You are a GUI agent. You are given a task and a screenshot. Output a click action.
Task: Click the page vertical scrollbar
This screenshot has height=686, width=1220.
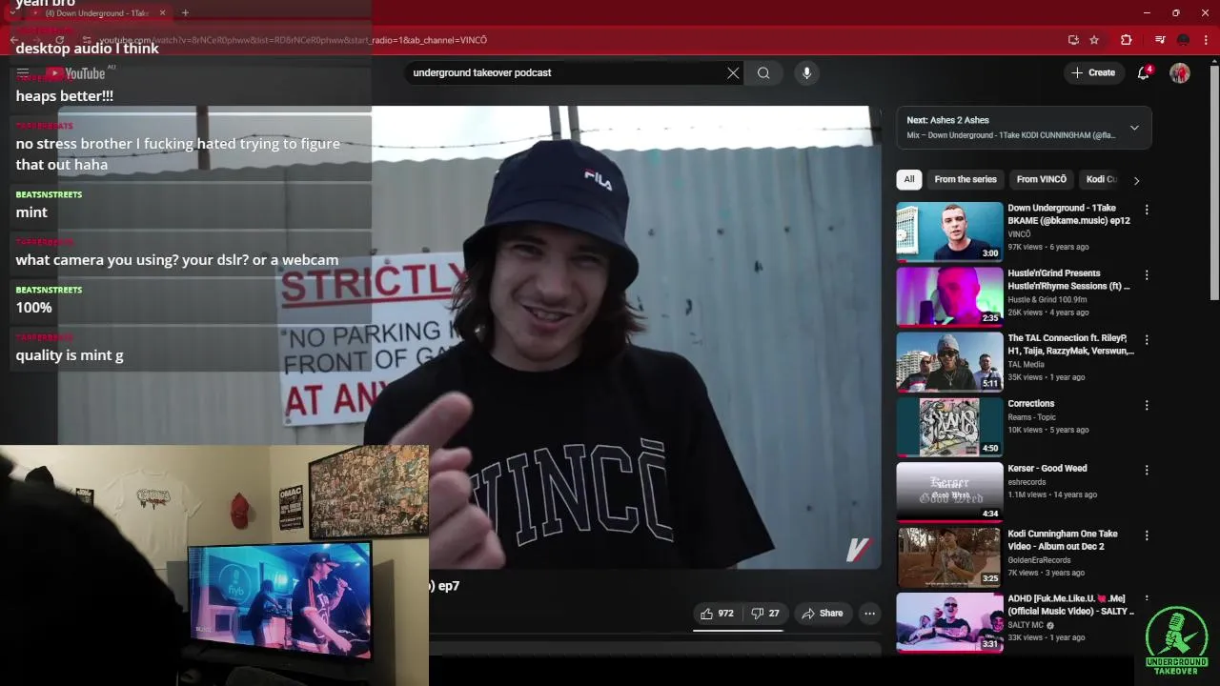(x=1214, y=181)
